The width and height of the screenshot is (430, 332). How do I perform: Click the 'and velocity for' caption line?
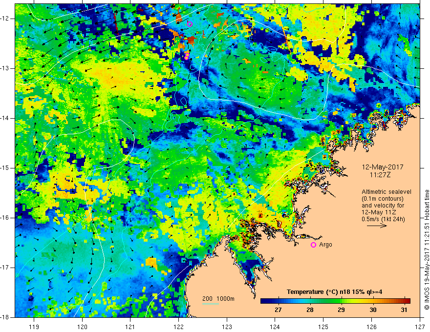[383, 206]
